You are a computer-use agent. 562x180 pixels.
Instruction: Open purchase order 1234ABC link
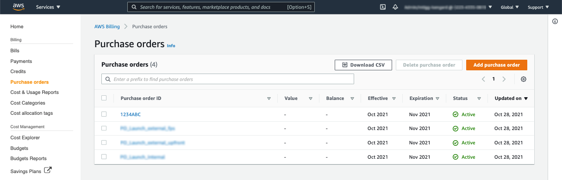130,114
